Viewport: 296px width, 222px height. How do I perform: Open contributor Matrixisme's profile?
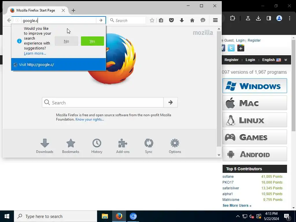(x=231, y=200)
